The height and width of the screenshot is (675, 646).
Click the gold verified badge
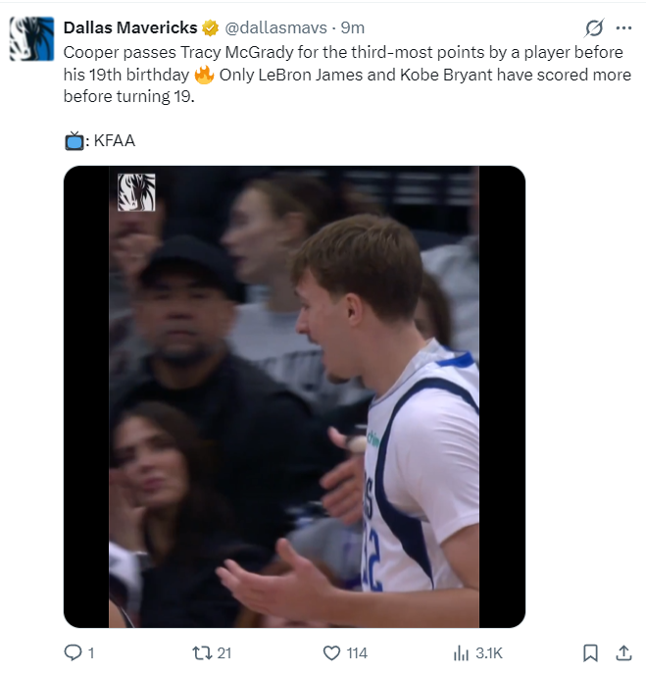point(210,27)
